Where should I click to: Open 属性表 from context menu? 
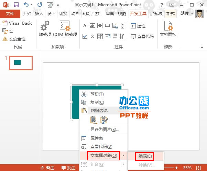[103, 138]
